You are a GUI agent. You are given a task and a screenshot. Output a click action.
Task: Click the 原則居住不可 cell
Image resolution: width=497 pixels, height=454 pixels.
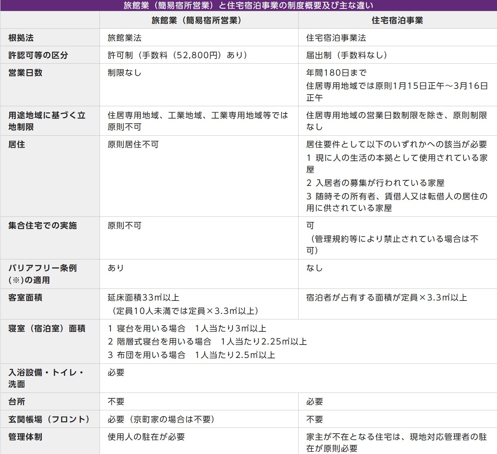(x=133, y=144)
